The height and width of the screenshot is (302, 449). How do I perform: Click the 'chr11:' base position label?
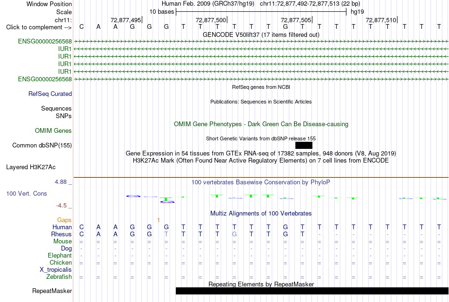[x=63, y=20]
